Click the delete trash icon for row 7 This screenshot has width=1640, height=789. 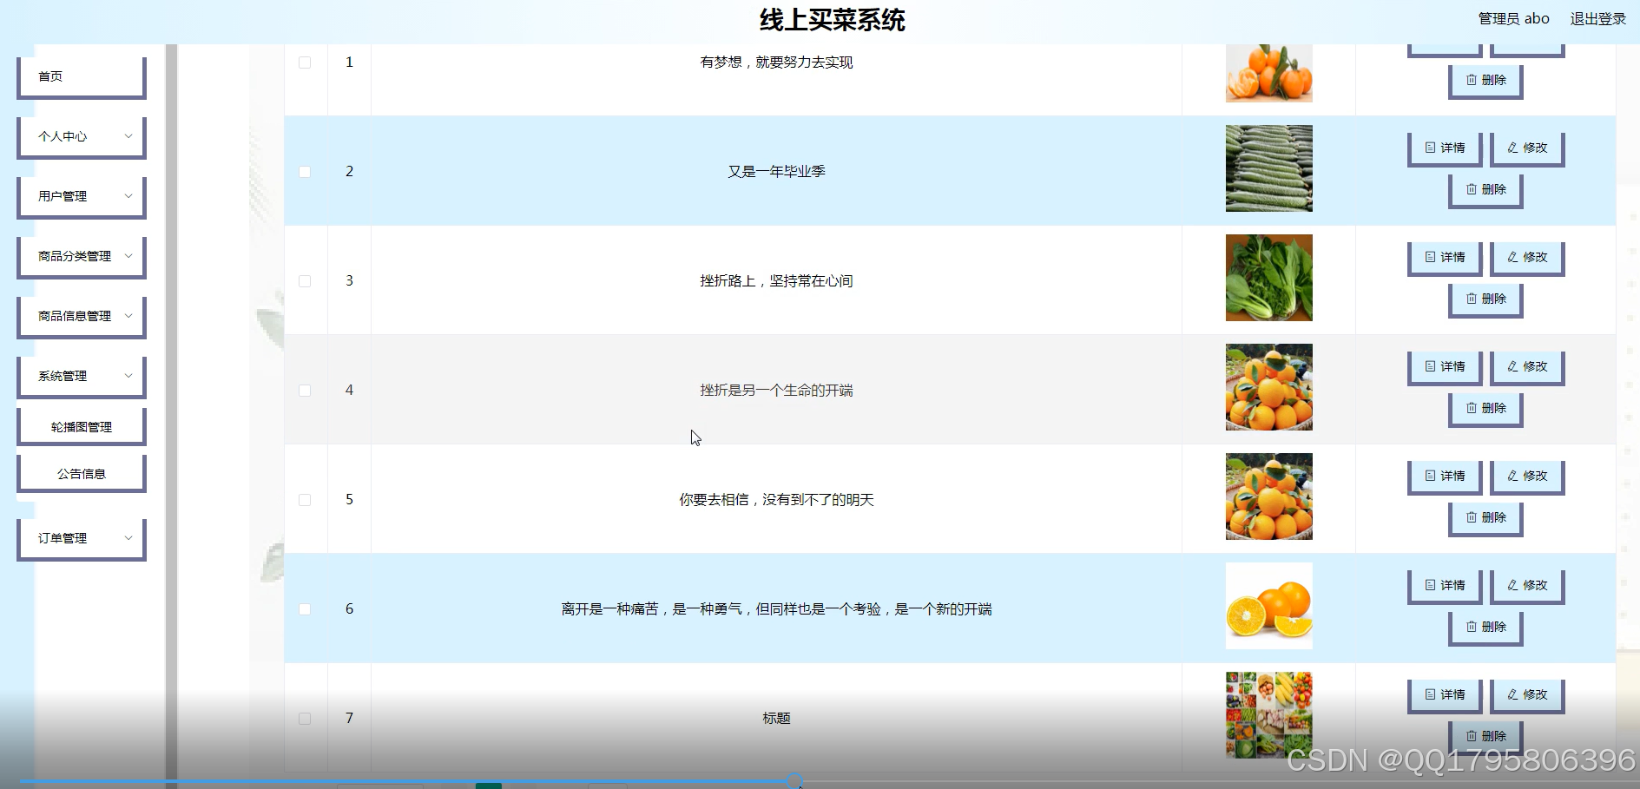[x=1471, y=735]
